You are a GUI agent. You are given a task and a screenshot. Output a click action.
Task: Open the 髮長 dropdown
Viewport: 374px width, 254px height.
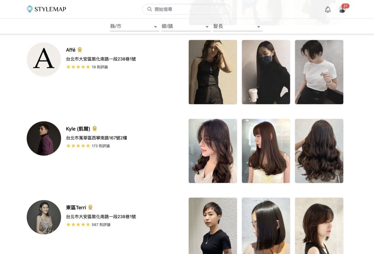point(237,27)
